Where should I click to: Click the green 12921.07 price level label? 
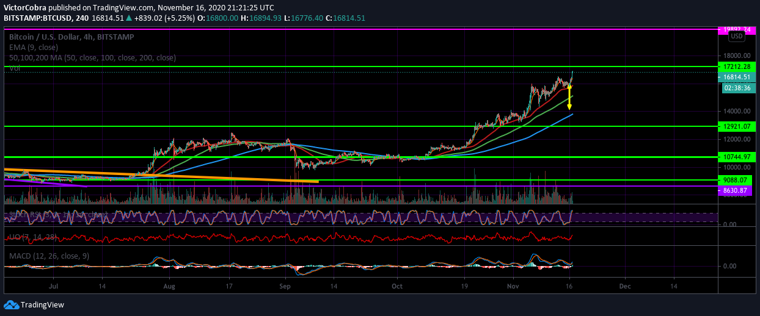point(736,126)
